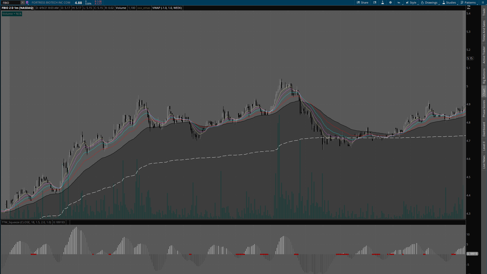Image resolution: width=487 pixels, height=274 pixels.
Task: Open the Studies menu
Action: tap(449, 3)
